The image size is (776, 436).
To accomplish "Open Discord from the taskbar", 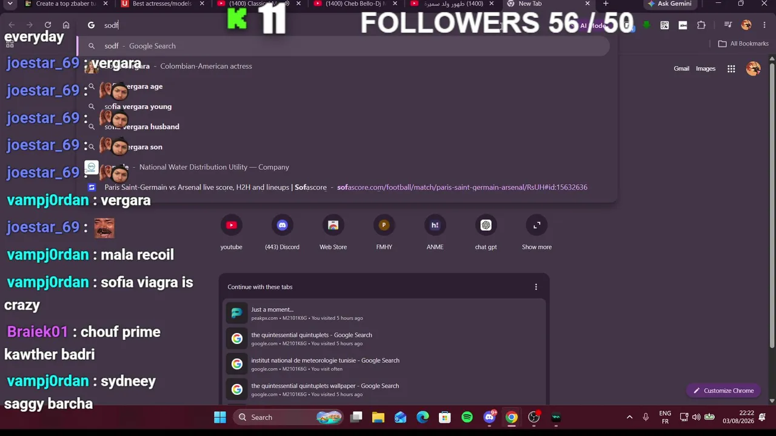I will pos(489,417).
